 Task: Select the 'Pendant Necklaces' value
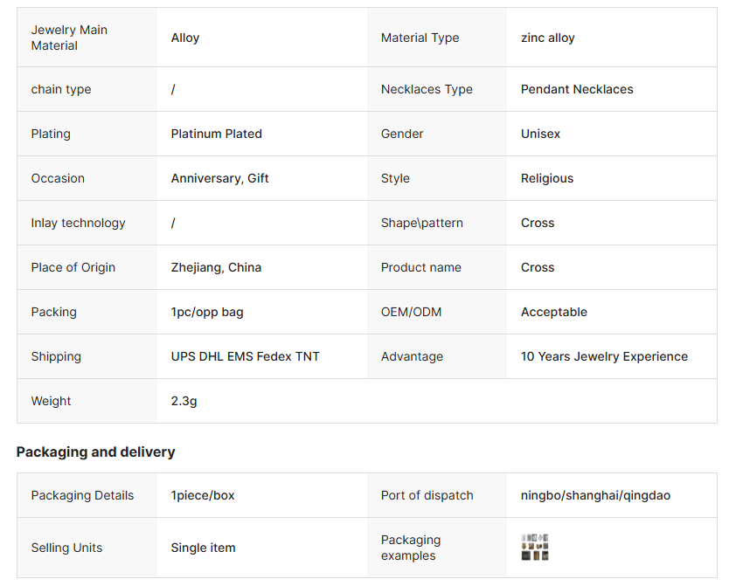point(577,89)
